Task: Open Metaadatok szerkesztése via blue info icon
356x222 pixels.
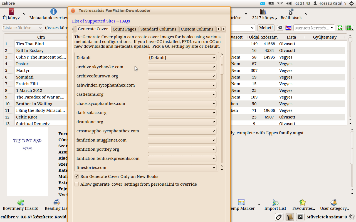Action: (x=53, y=12)
